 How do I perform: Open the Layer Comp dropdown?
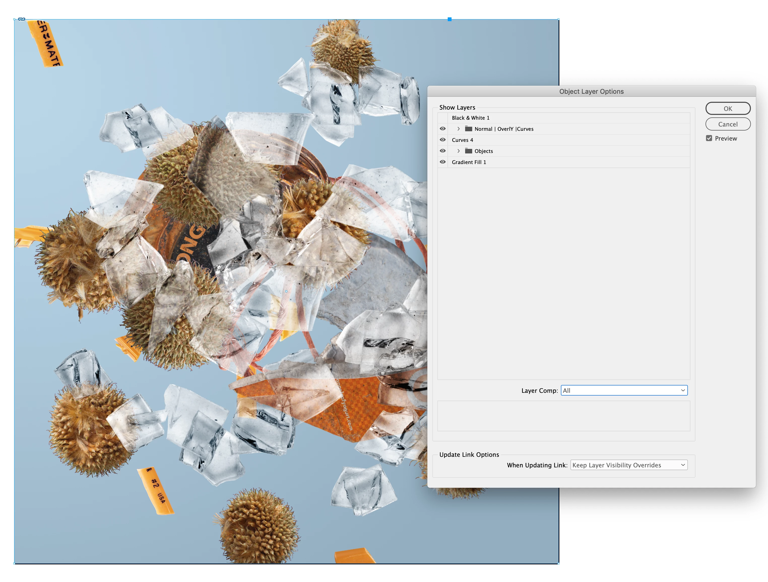click(x=624, y=390)
